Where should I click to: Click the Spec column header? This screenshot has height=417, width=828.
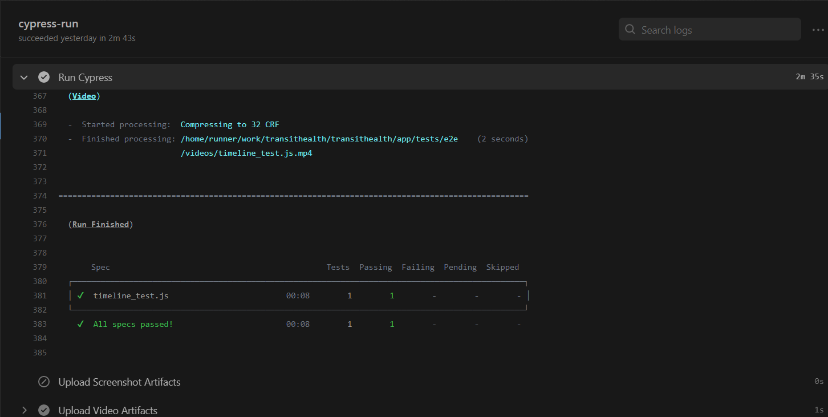pyautogui.click(x=100, y=267)
